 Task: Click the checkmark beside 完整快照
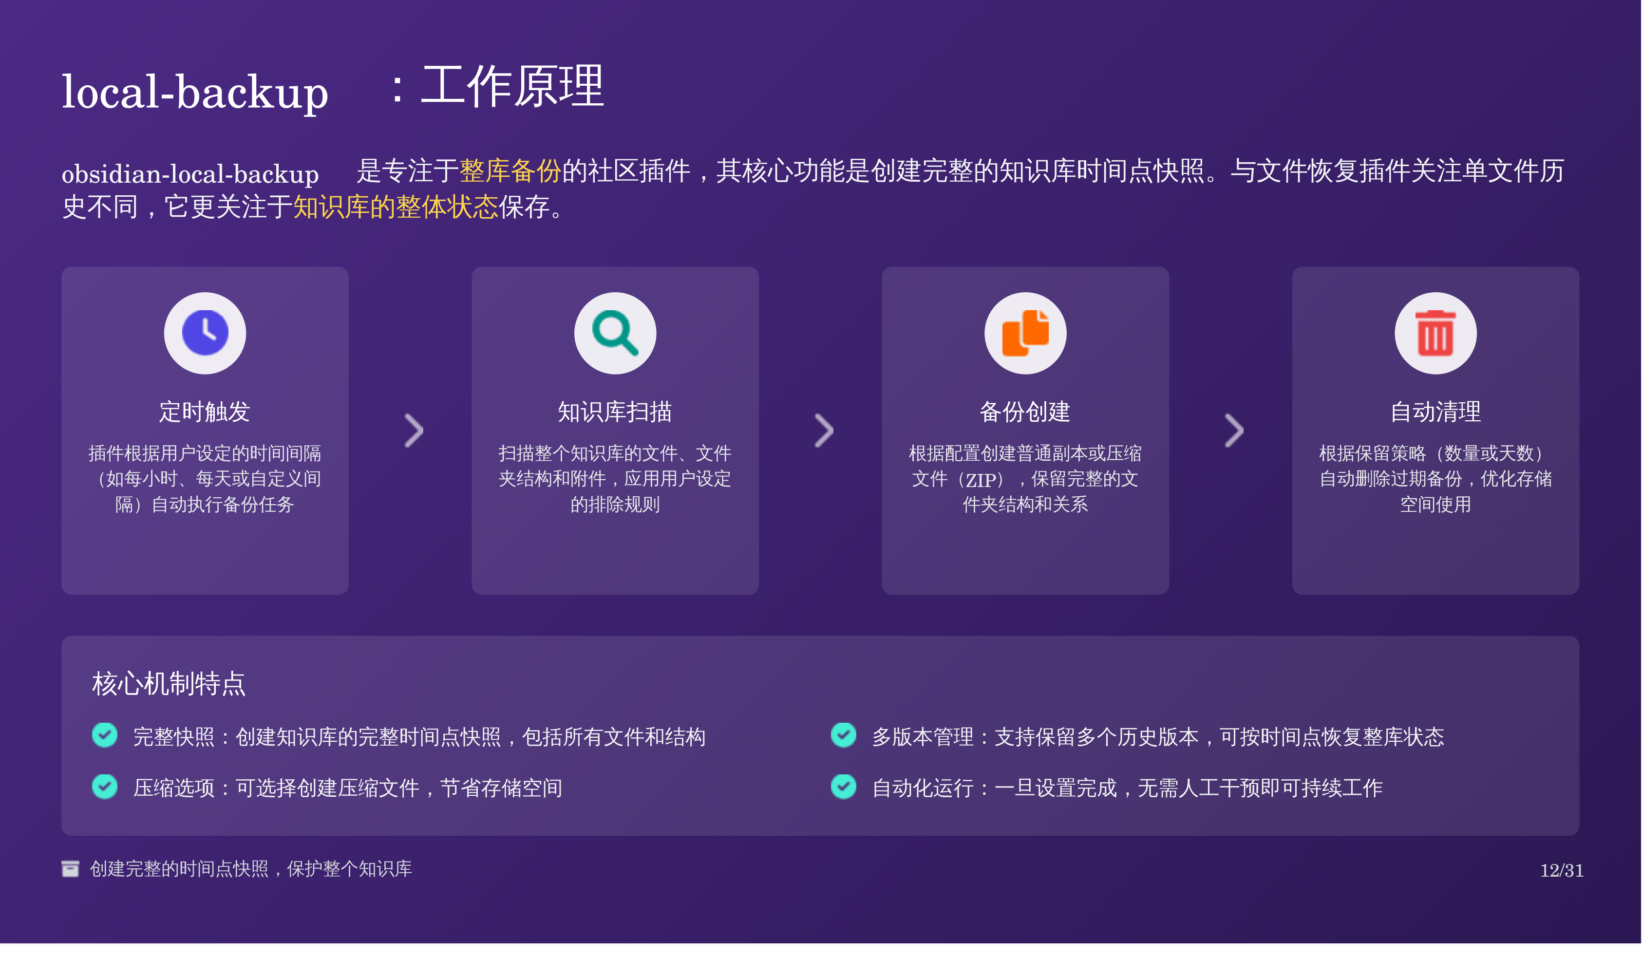105,735
